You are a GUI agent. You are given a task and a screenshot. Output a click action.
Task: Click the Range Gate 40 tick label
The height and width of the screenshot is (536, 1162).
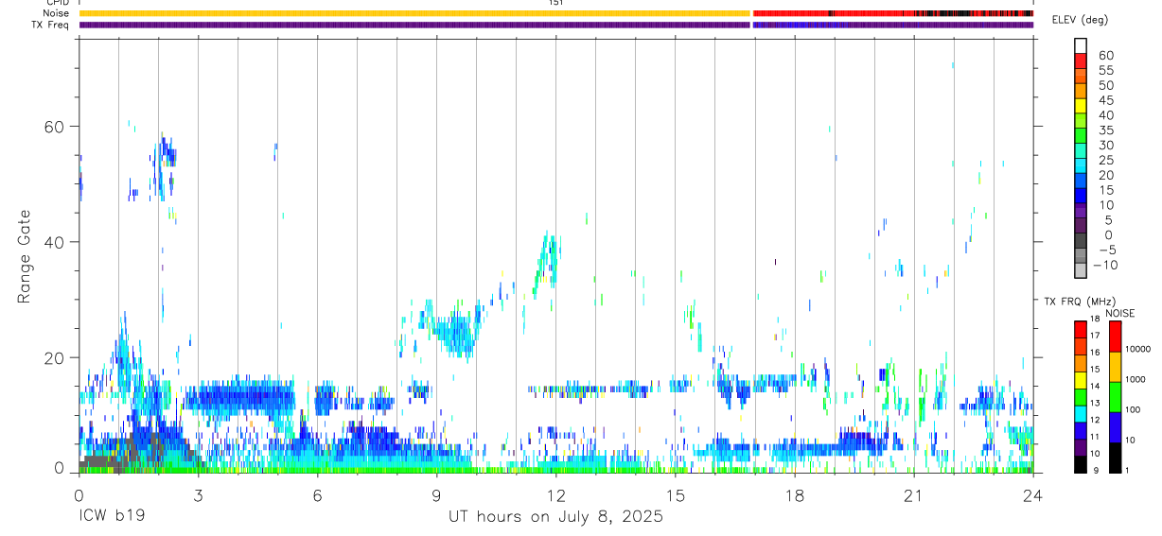(x=54, y=242)
